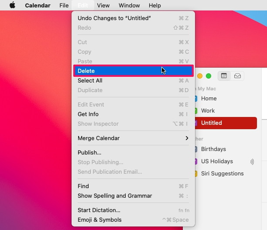Select the Home calendar in the sidebar
This screenshot has height=230, width=267.
(x=226, y=98)
